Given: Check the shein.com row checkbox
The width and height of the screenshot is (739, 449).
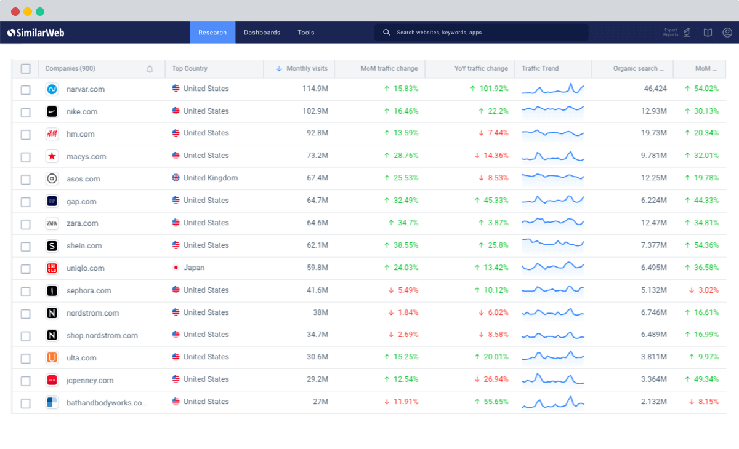Looking at the screenshot, I should click(25, 247).
